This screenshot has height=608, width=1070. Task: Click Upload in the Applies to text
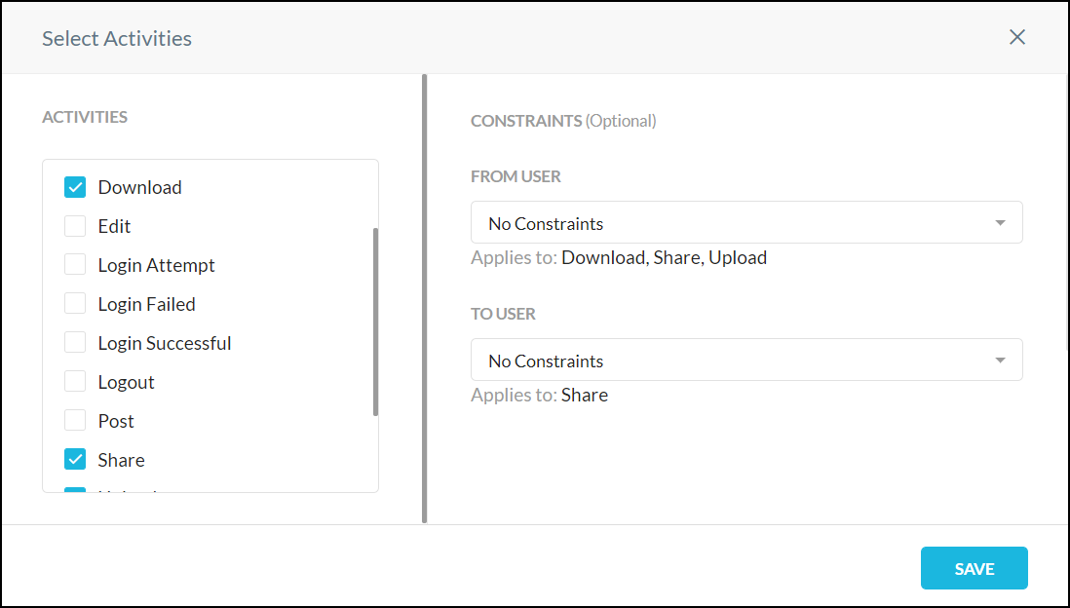click(739, 257)
